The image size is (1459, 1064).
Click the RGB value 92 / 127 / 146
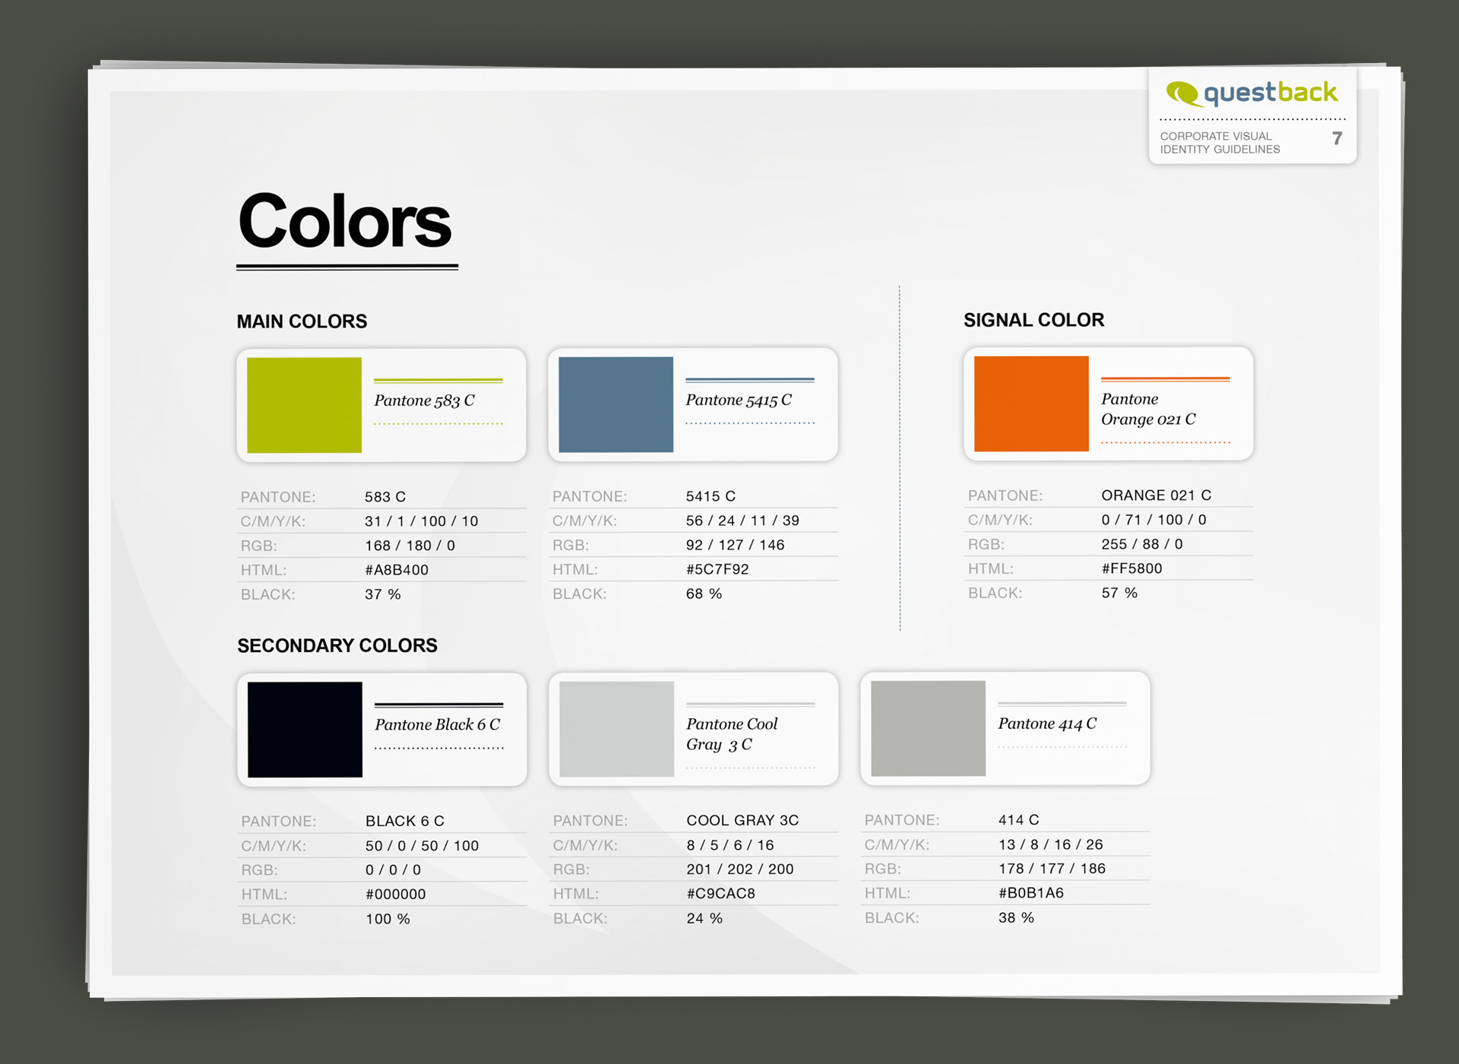736,545
